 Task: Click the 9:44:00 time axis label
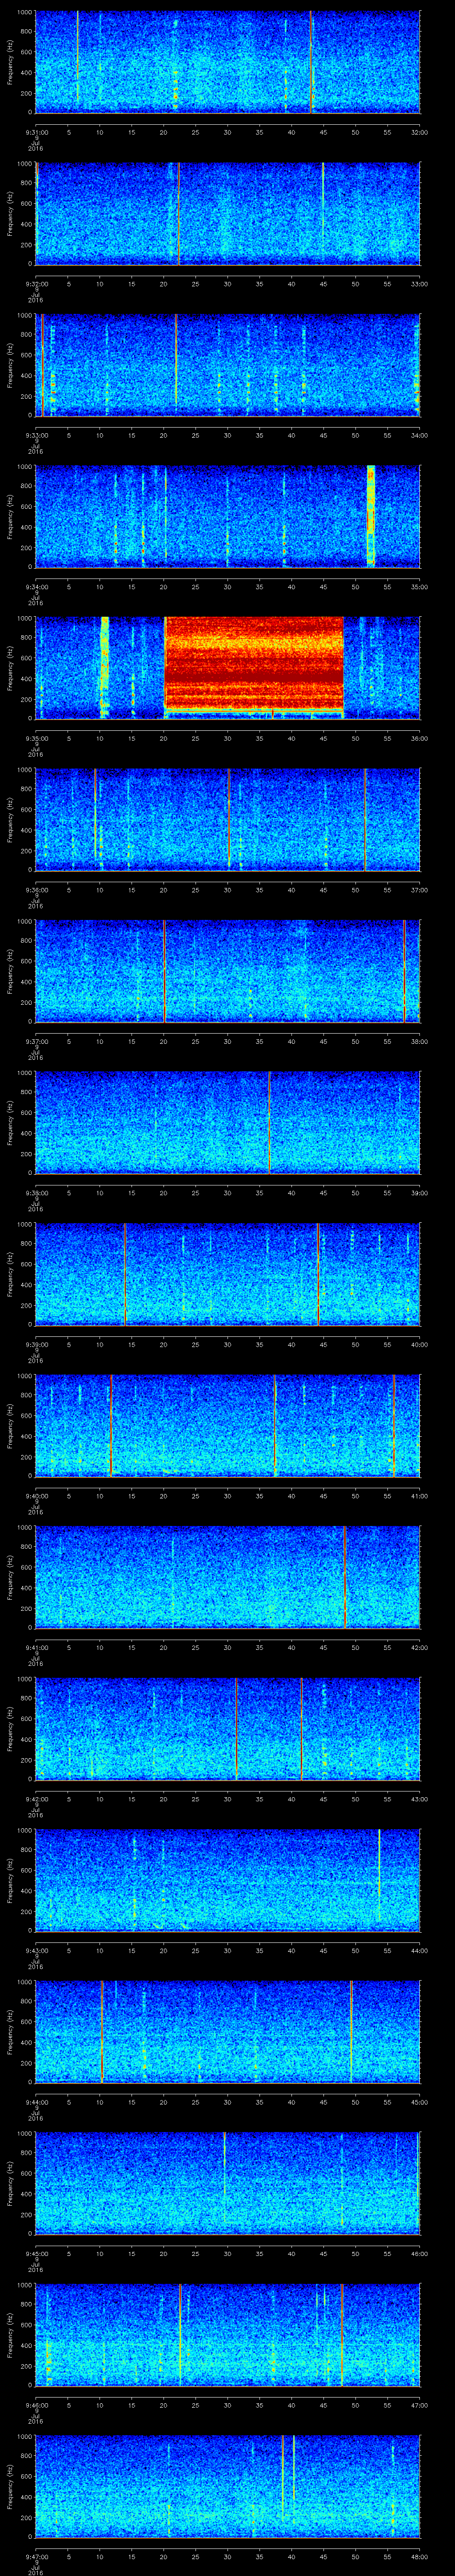point(36,2102)
